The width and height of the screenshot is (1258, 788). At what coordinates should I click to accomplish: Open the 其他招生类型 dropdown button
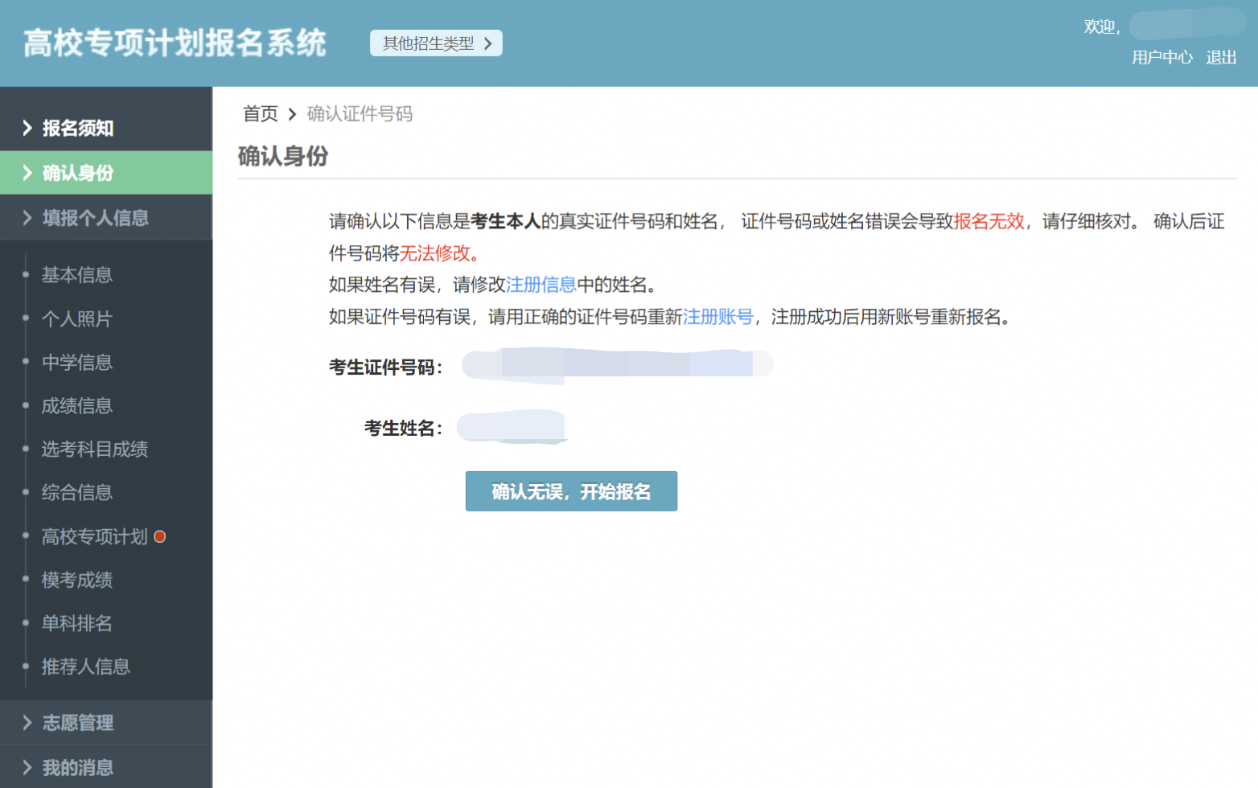click(436, 43)
